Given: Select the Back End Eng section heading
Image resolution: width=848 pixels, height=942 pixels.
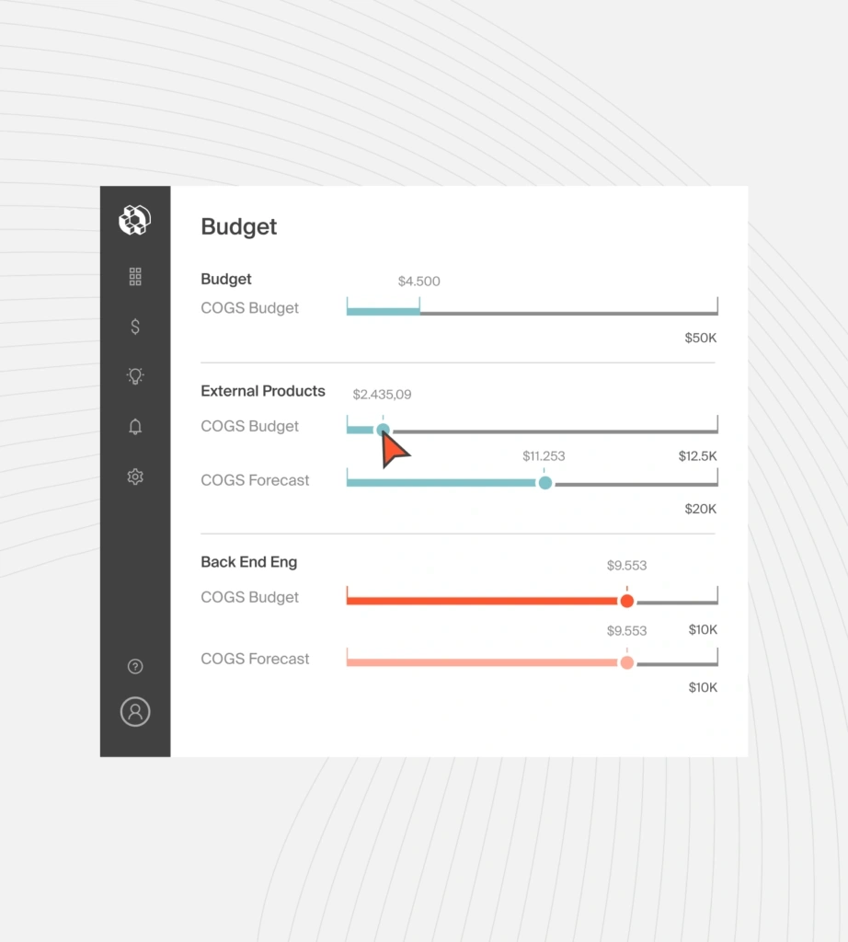Looking at the screenshot, I should click(249, 562).
